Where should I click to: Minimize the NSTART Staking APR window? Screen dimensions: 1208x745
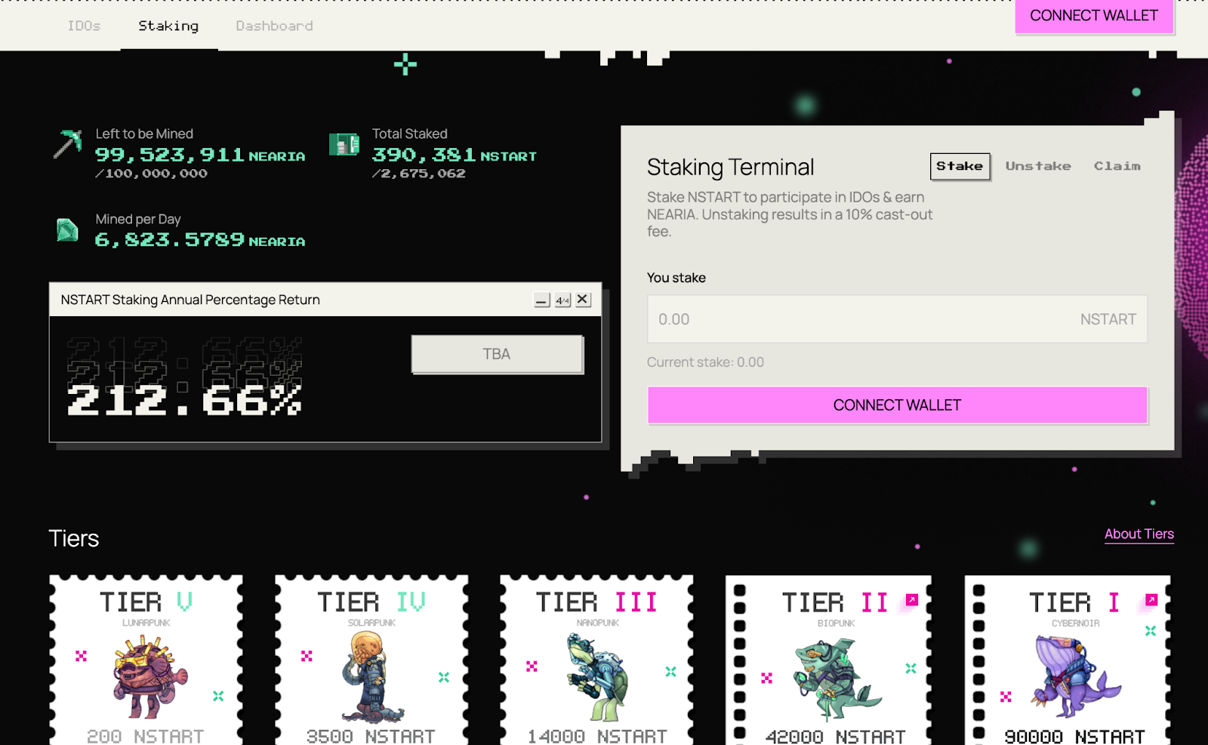(x=541, y=300)
